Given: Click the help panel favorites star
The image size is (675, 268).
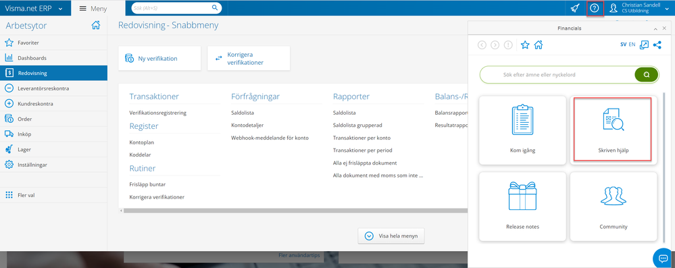Looking at the screenshot, I should (525, 45).
